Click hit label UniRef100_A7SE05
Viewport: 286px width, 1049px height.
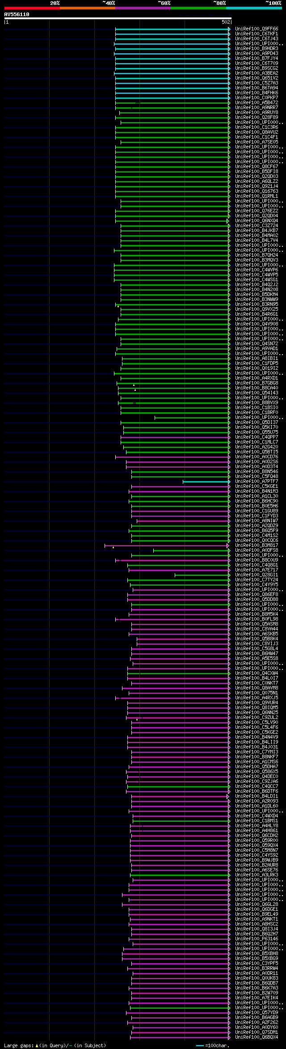(x=257, y=142)
